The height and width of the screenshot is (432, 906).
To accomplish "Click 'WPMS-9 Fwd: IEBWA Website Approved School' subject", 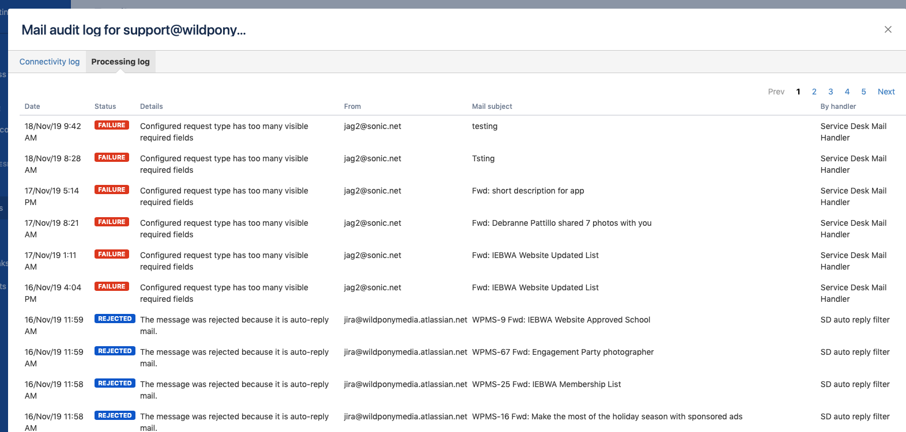I will pos(561,320).
